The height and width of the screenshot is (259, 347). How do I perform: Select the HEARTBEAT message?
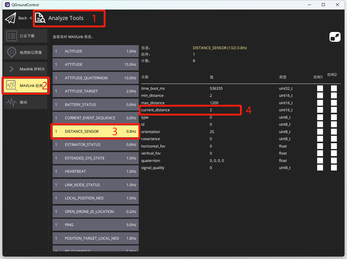(96, 171)
